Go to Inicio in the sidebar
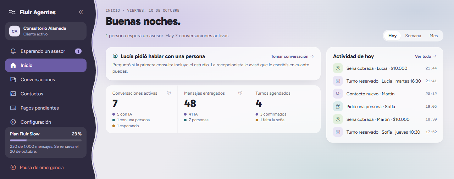This screenshot has height=179, width=454. [46, 66]
